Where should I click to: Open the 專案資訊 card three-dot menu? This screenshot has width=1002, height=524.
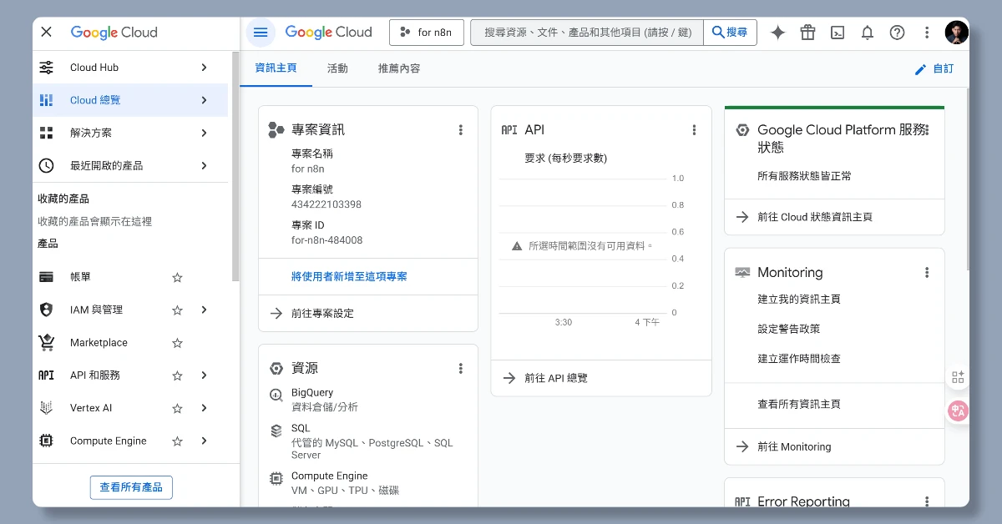460,130
